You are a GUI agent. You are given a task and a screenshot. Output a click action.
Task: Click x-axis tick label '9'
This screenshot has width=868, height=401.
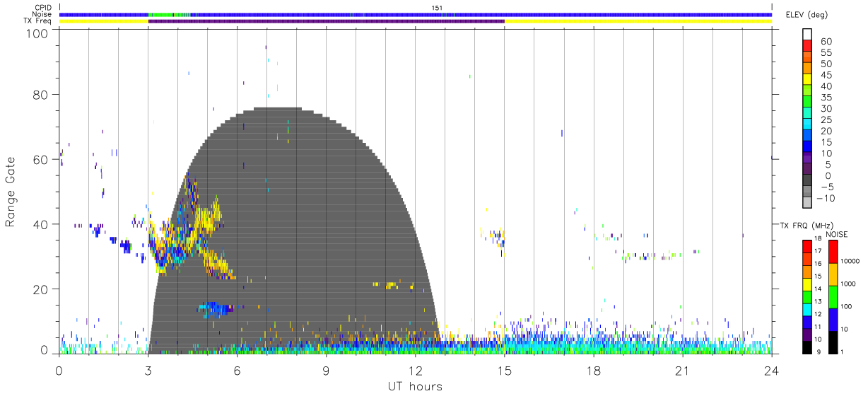(327, 370)
